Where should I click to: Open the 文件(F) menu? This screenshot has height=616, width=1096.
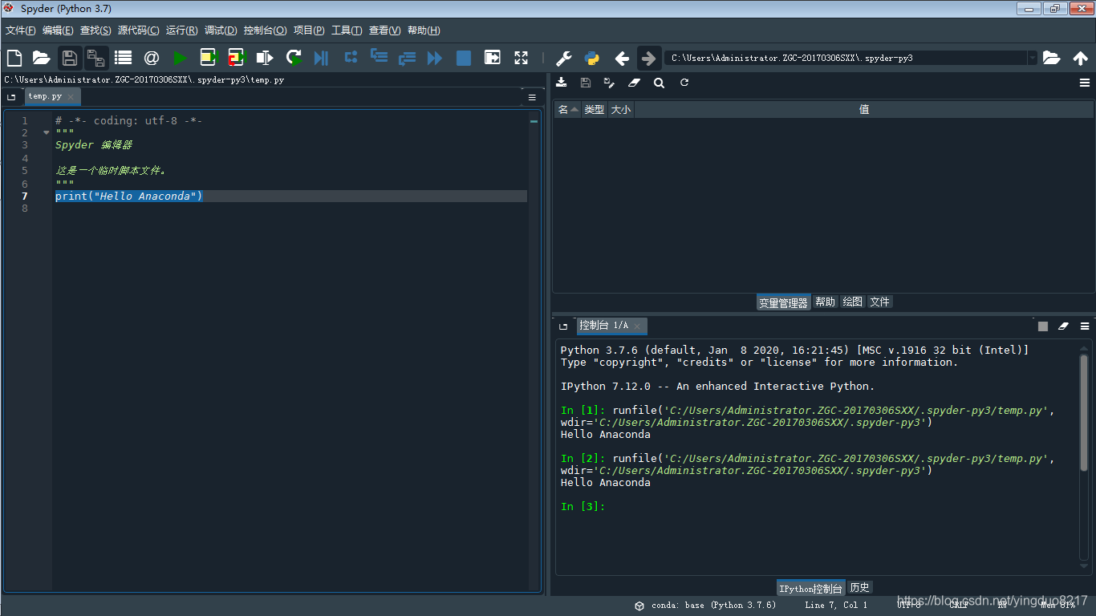point(21,30)
